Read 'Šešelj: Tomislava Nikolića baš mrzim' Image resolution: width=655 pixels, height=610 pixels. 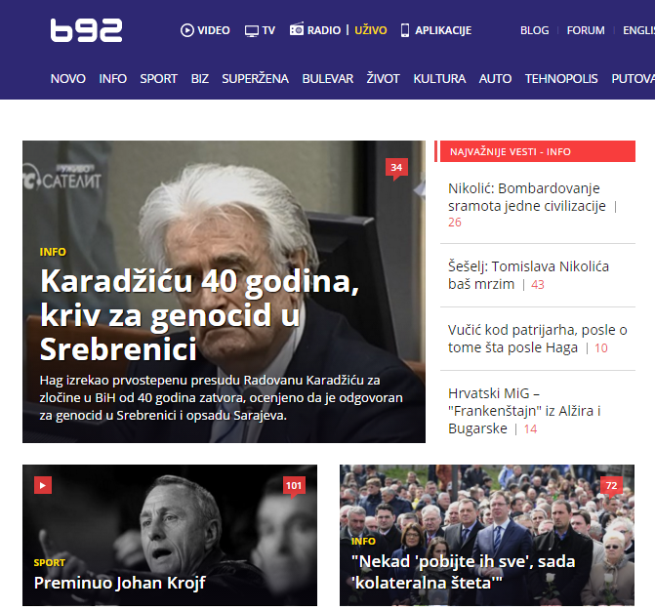pyautogui.click(x=528, y=275)
